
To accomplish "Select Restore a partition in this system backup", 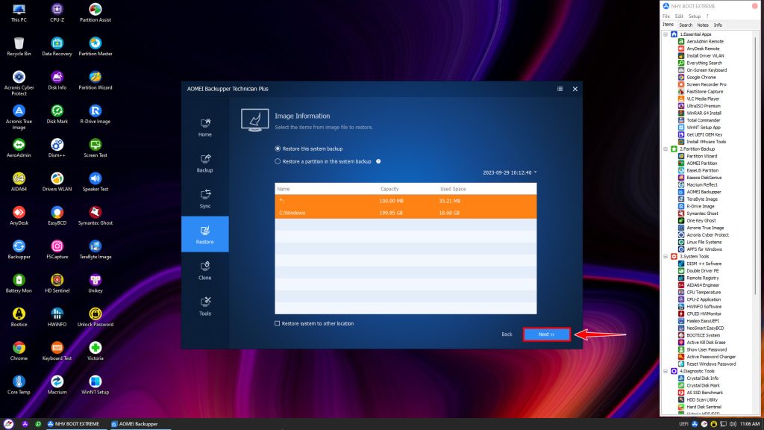I will [x=278, y=161].
